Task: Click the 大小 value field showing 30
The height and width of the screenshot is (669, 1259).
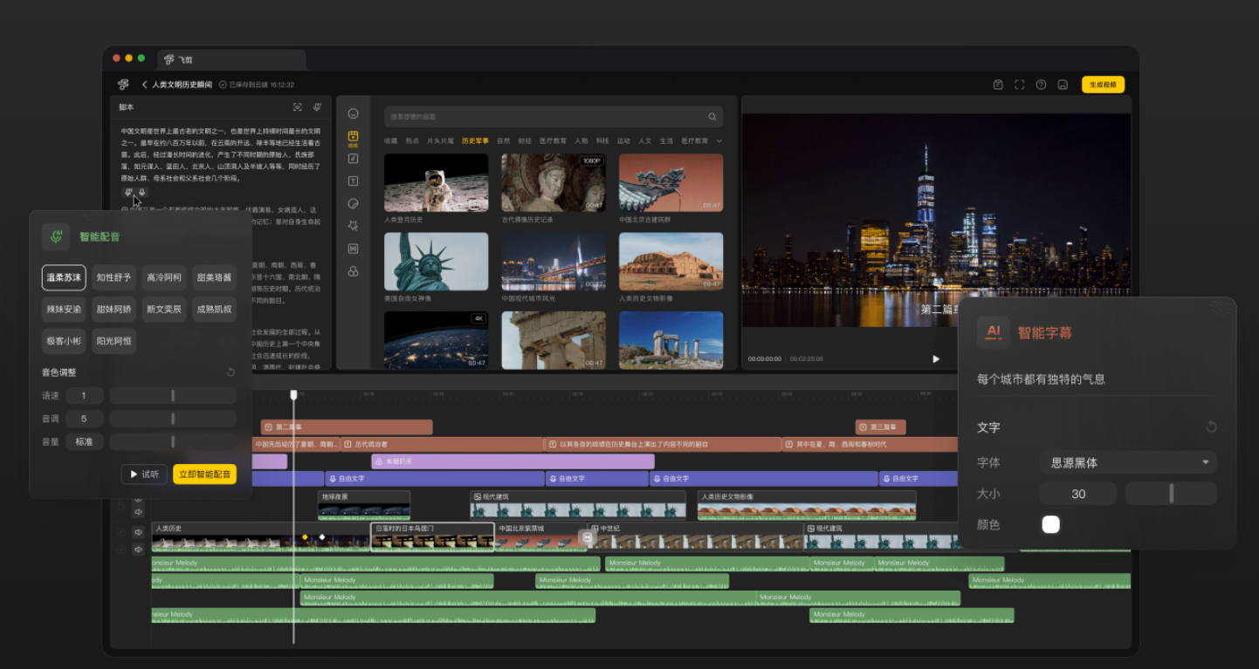Action: (x=1078, y=494)
